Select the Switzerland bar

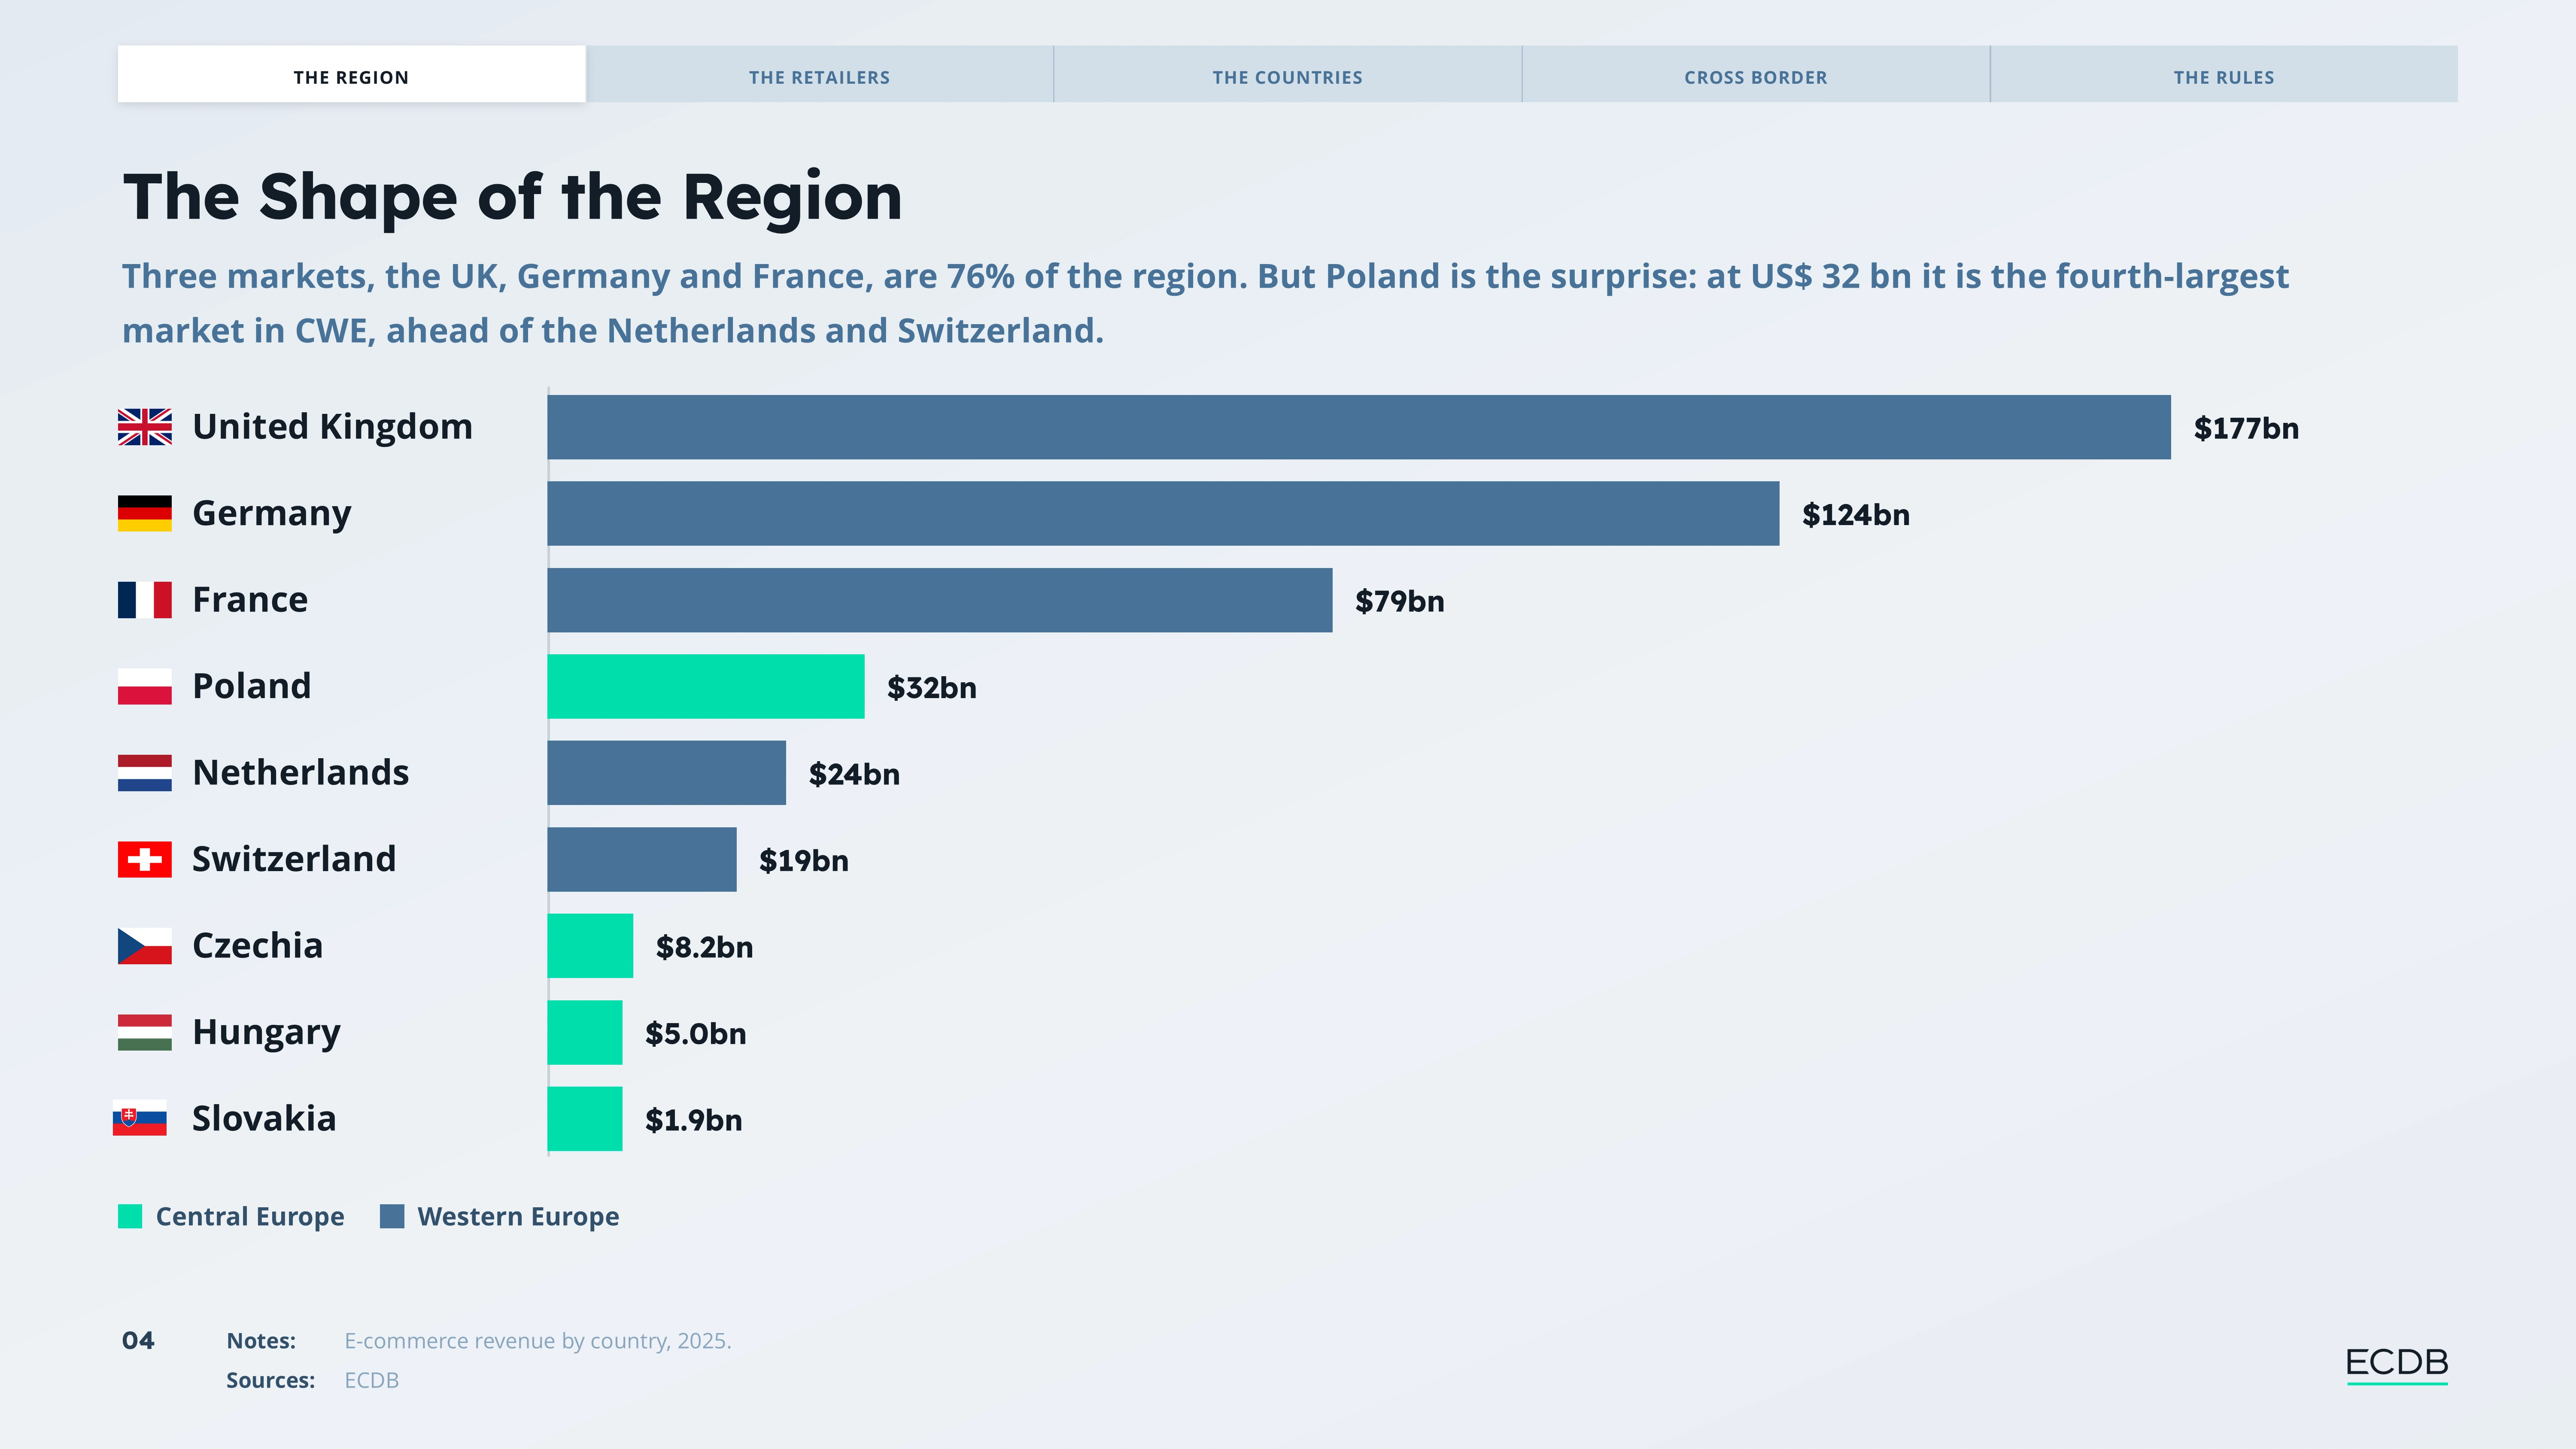[x=642, y=859]
